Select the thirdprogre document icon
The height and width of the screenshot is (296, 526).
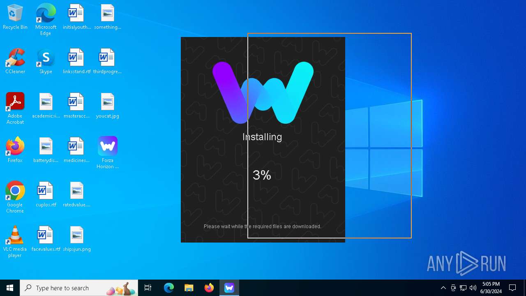point(108,61)
